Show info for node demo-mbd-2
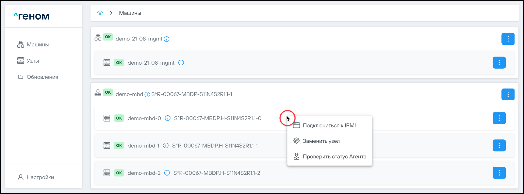 (x=167, y=173)
